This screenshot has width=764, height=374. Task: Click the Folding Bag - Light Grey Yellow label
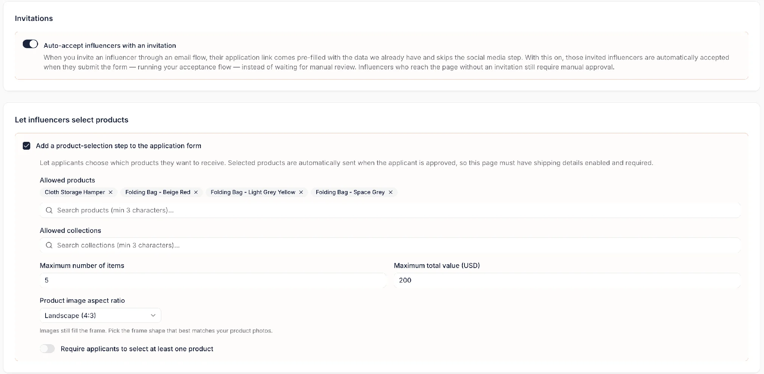[x=253, y=192]
